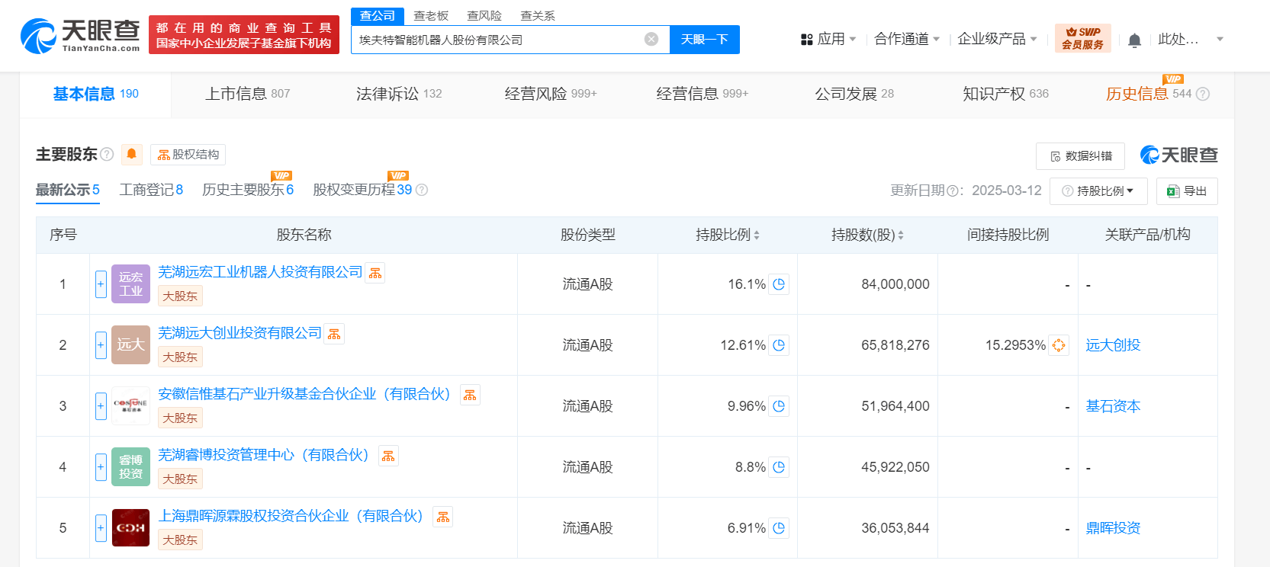Click the 远大 company logo
Screen dimensions: 1270x567
pos(130,344)
